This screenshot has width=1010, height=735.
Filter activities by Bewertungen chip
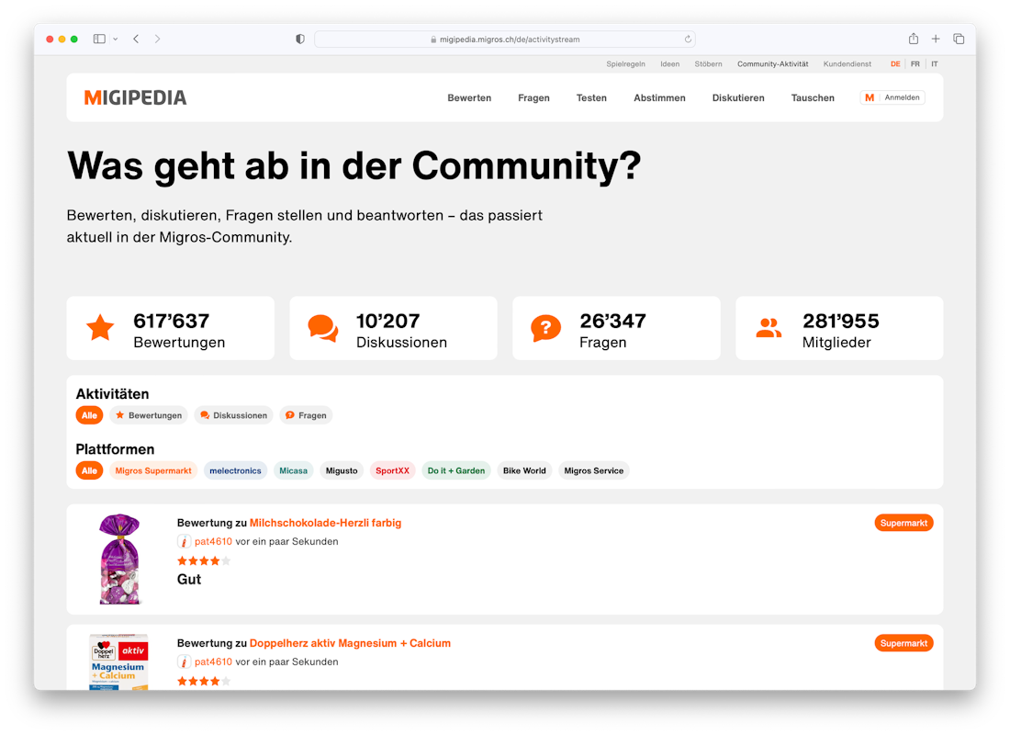pos(149,415)
